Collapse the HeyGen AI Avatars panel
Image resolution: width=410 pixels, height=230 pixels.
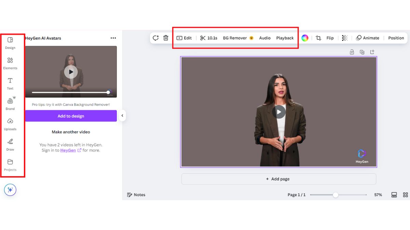(122, 116)
